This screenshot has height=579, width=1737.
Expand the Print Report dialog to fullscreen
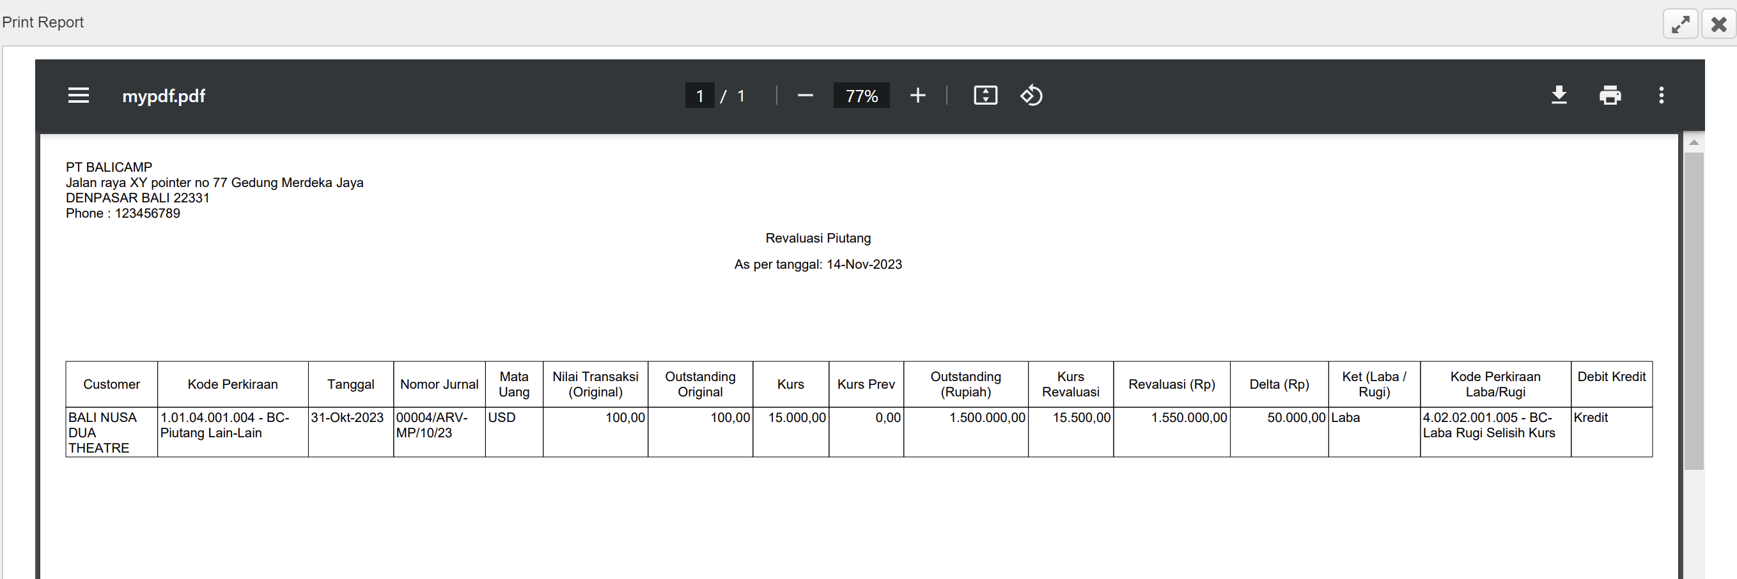[1679, 25]
